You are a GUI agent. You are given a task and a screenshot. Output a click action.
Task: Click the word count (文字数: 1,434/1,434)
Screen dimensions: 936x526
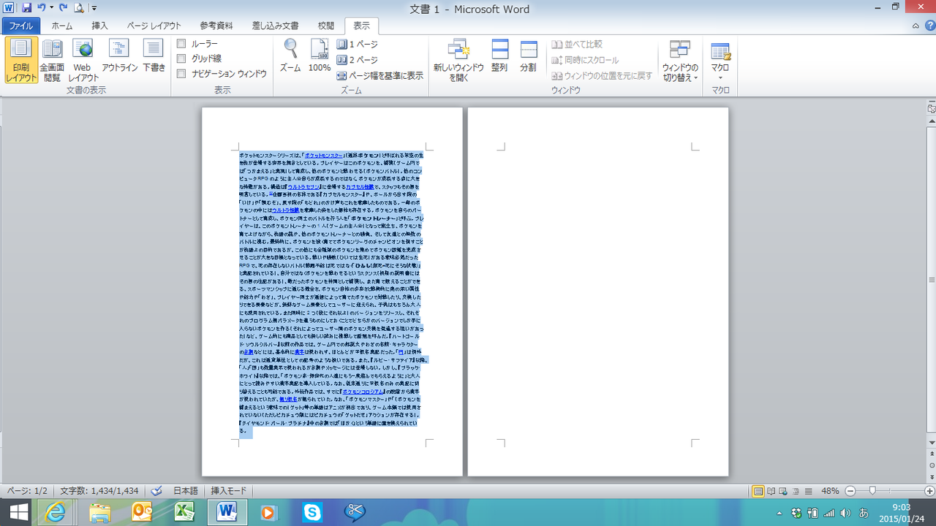pos(99,491)
